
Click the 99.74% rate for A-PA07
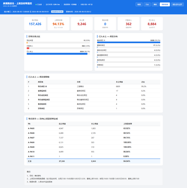127,138
